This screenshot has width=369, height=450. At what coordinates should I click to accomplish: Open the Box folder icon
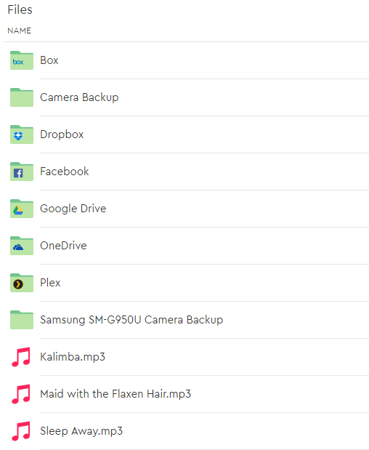(22, 60)
